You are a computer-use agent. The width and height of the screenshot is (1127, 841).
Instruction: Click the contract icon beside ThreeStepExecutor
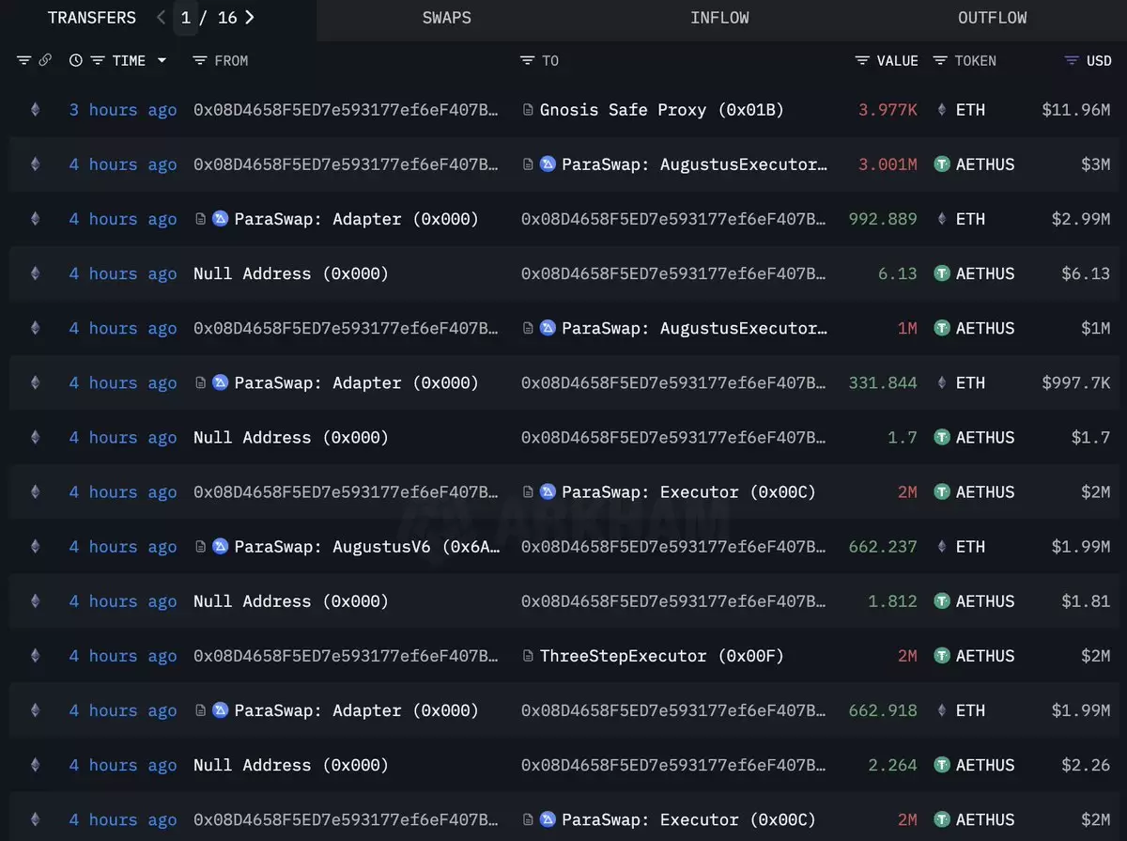pos(528,656)
